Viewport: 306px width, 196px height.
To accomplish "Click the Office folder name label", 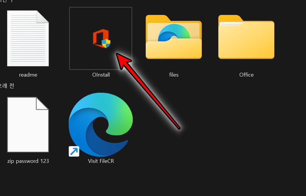I will (246, 75).
